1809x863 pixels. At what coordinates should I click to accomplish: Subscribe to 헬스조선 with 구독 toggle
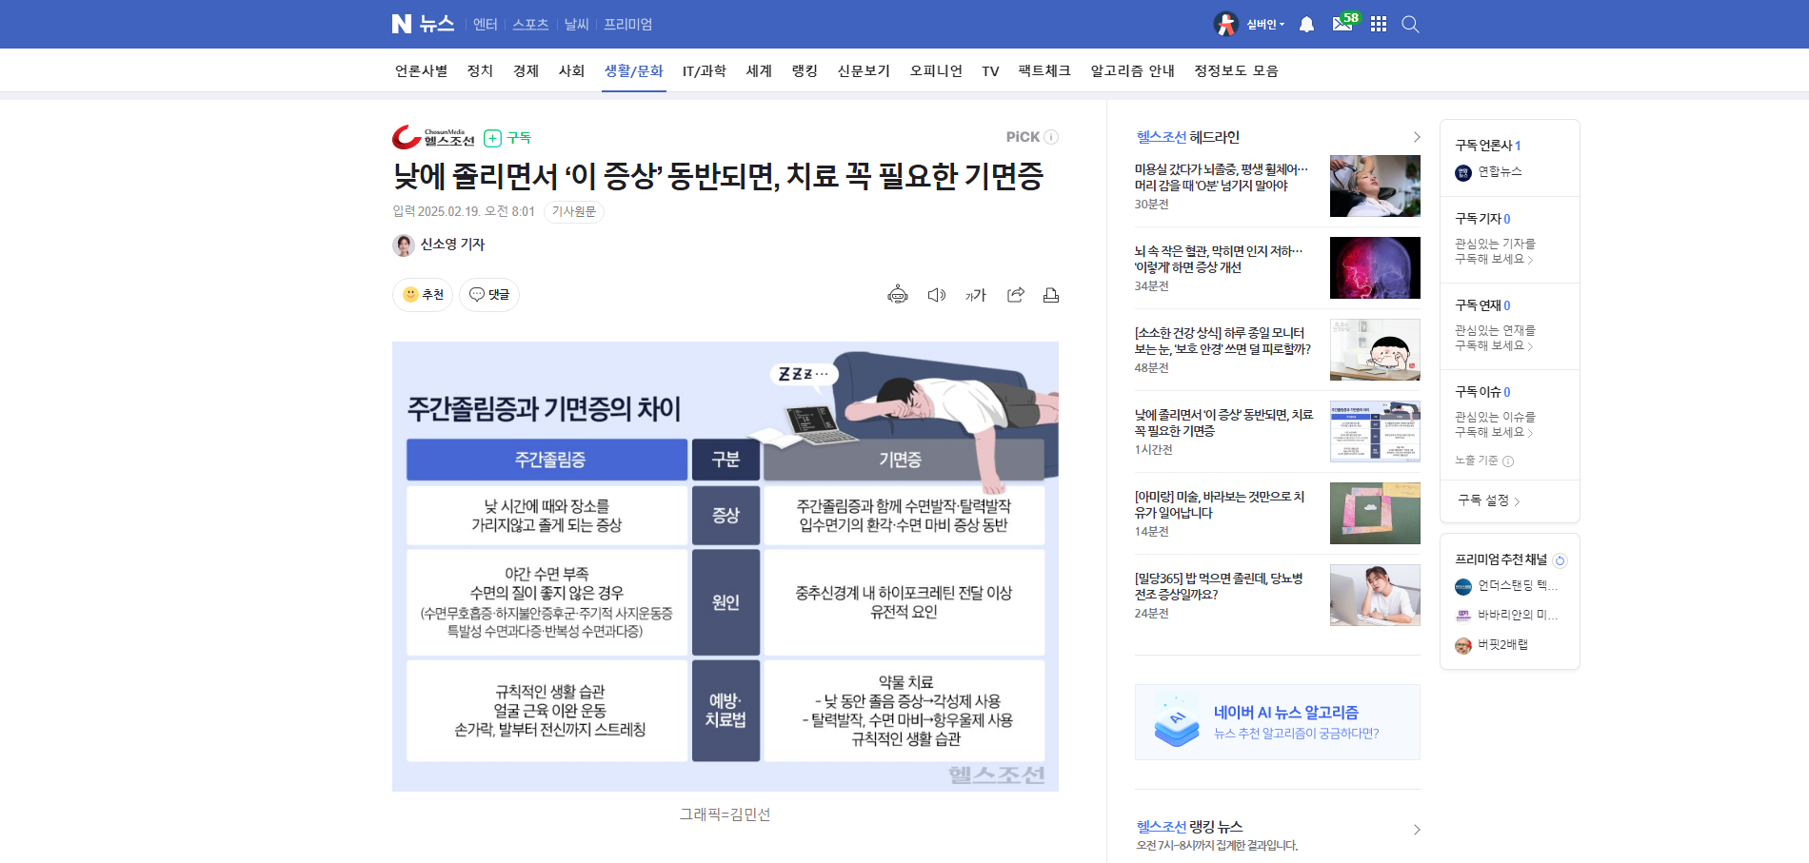click(507, 138)
